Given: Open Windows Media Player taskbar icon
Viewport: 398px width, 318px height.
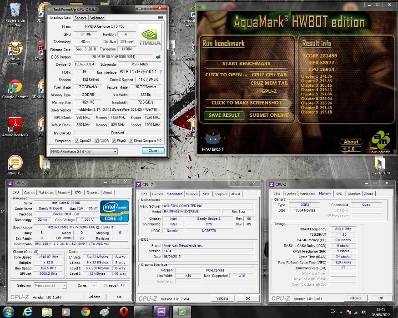Looking at the screenshot, I should click(x=66, y=312).
